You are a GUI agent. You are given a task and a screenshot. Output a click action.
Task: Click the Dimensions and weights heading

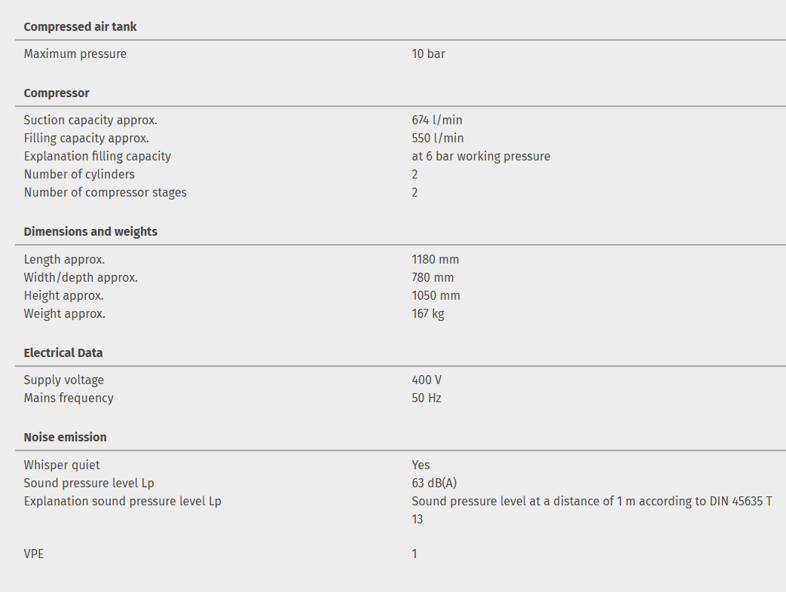90,231
